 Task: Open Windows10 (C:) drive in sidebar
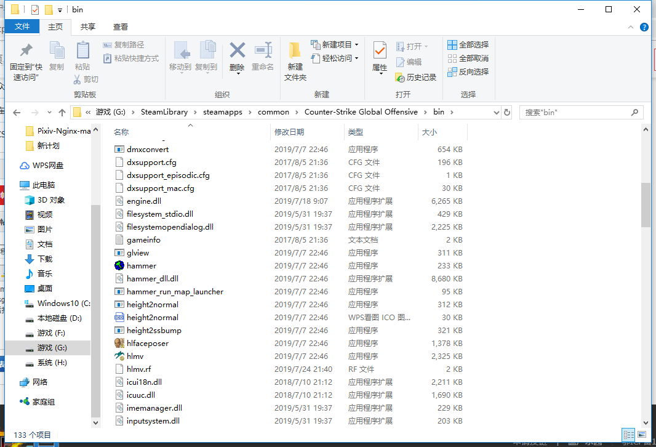click(x=58, y=304)
